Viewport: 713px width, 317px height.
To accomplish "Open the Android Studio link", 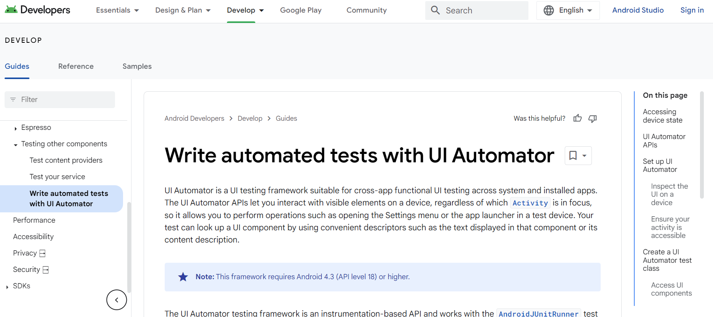I will coord(638,10).
